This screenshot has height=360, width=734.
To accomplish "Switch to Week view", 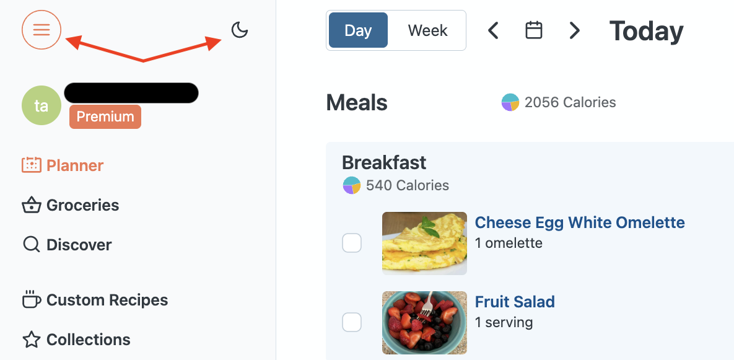I will (427, 30).
